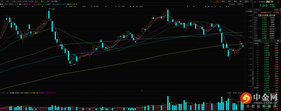The width and height of the screenshot is (281, 111).
Task: Click the MA21 down-arrow indicator
Action: coord(37,4)
